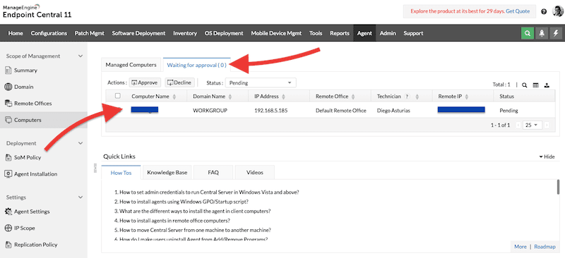
Task: Sort by Domain Name column arrows
Action: pyautogui.click(x=230, y=97)
